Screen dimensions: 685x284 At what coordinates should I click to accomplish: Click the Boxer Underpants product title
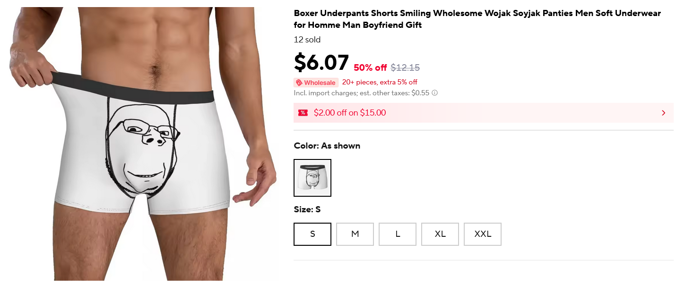point(477,19)
